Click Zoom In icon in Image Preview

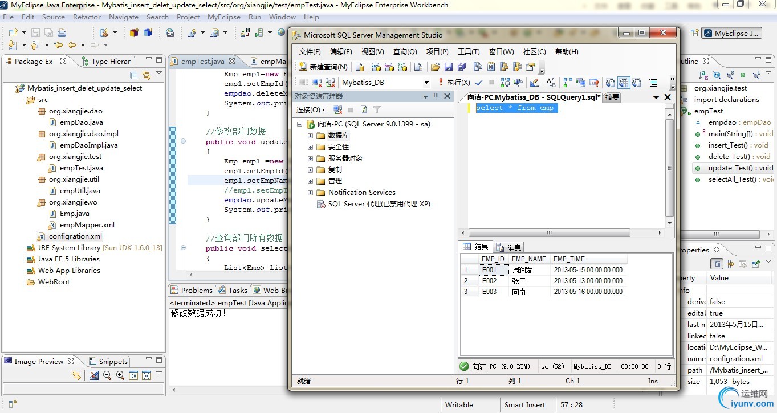click(x=120, y=375)
